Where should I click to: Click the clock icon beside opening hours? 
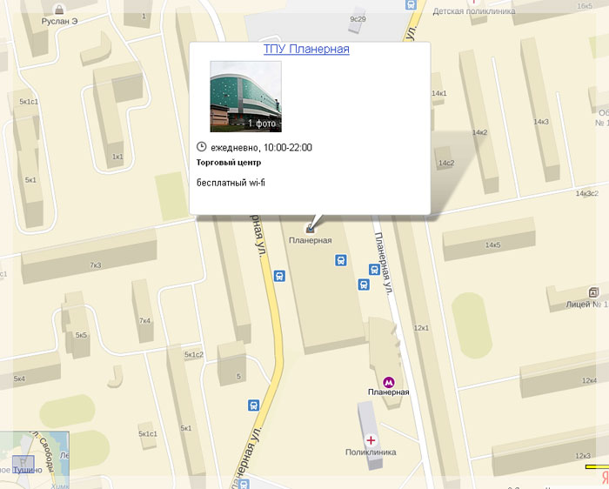click(x=203, y=147)
